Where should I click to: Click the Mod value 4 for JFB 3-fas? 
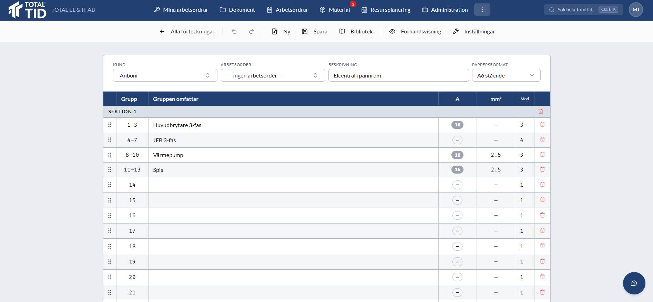[x=521, y=140]
